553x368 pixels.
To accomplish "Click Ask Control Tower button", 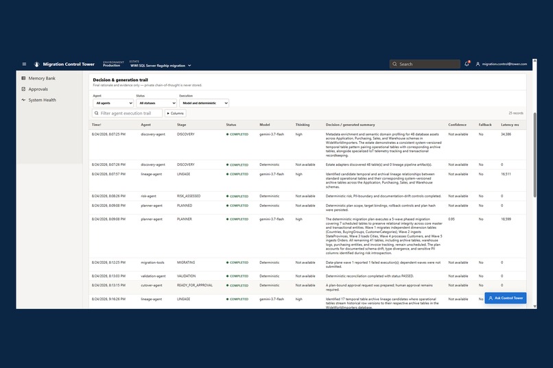I will pyautogui.click(x=506, y=298).
